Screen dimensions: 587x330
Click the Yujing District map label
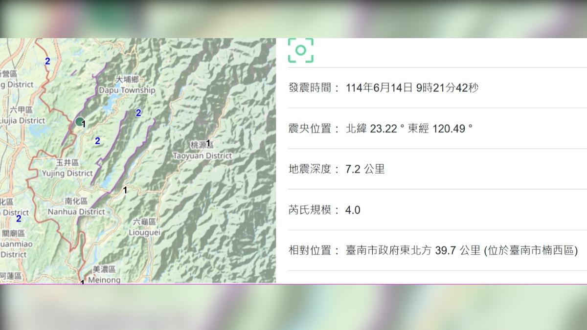click(68, 173)
